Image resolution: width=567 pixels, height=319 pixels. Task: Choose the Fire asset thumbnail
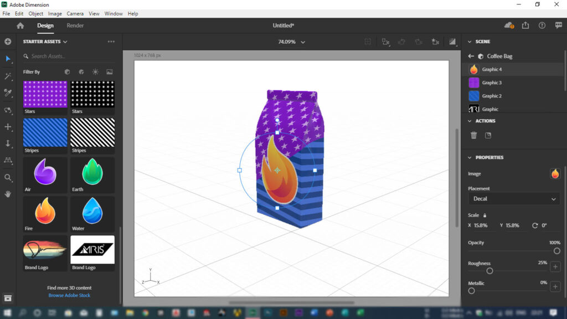(x=45, y=214)
